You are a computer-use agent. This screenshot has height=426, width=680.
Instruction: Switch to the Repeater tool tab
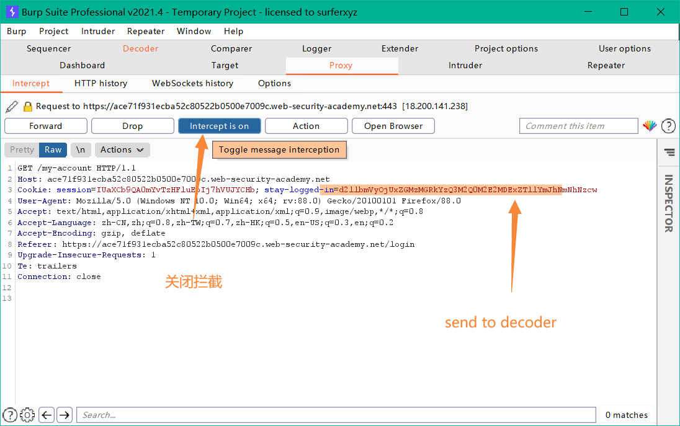pos(606,66)
